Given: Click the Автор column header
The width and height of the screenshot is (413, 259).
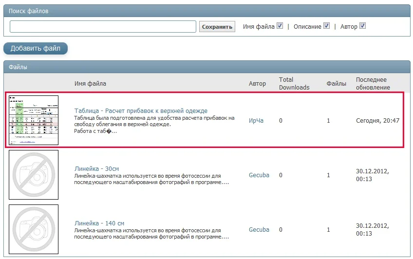Looking at the screenshot, I should (257, 84).
